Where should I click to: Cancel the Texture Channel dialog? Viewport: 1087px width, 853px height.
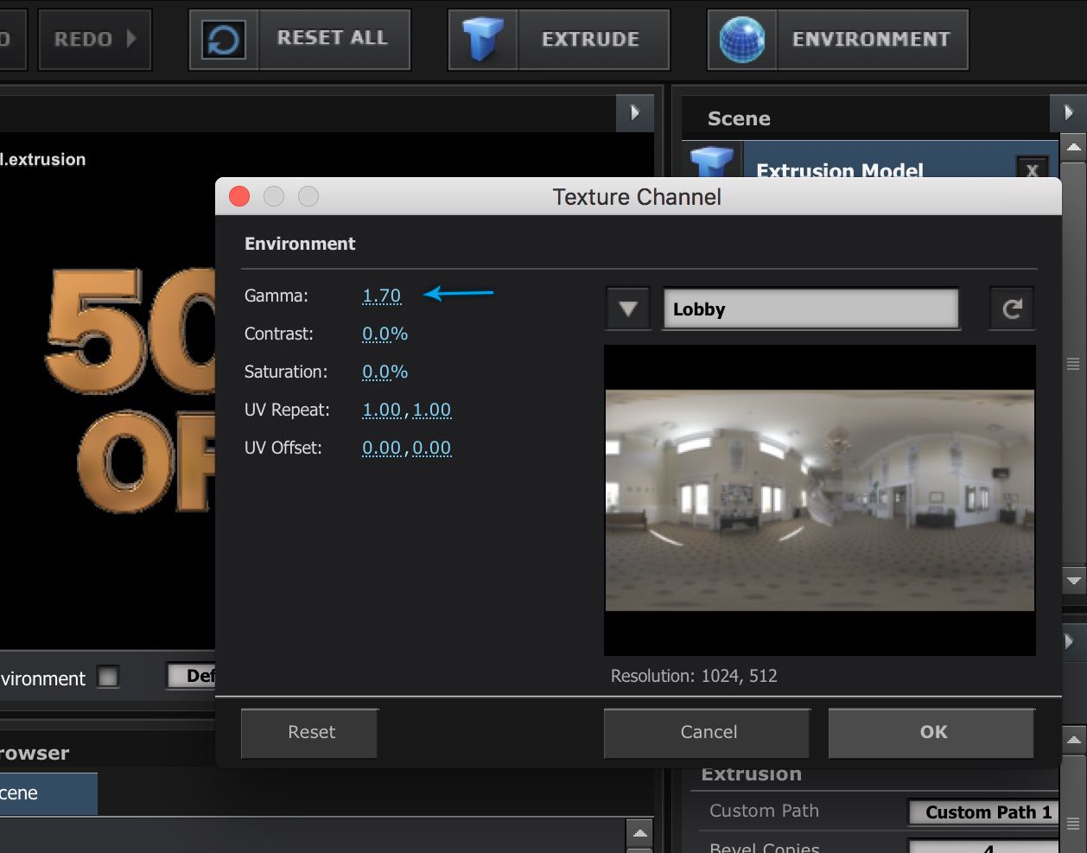pyautogui.click(x=708, y=732)
